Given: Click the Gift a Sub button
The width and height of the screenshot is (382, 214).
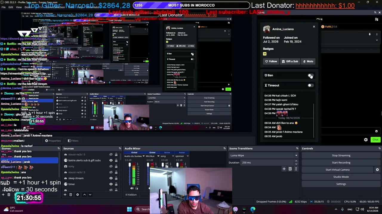Looking at the screenshot, I should [x=290, y=62].
